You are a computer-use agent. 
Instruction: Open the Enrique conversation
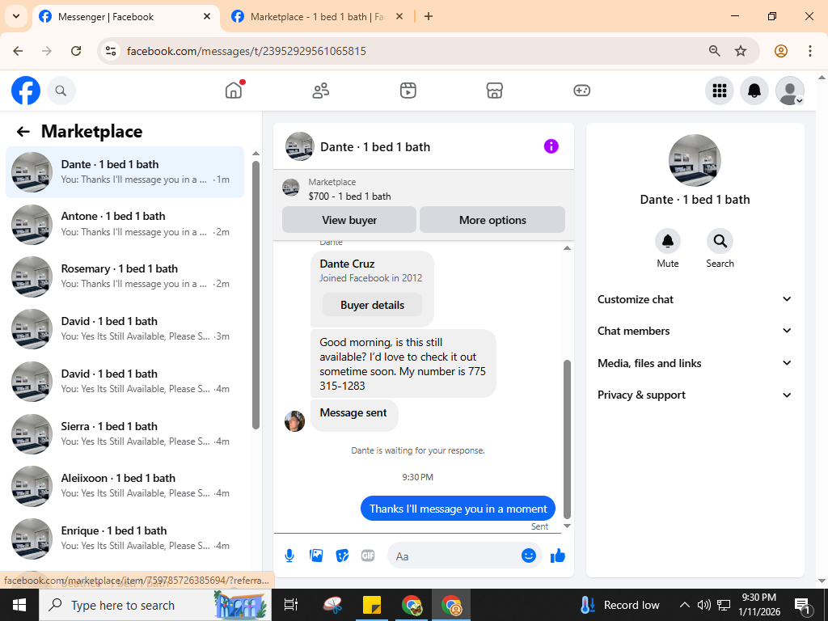(x=125, y=539)
